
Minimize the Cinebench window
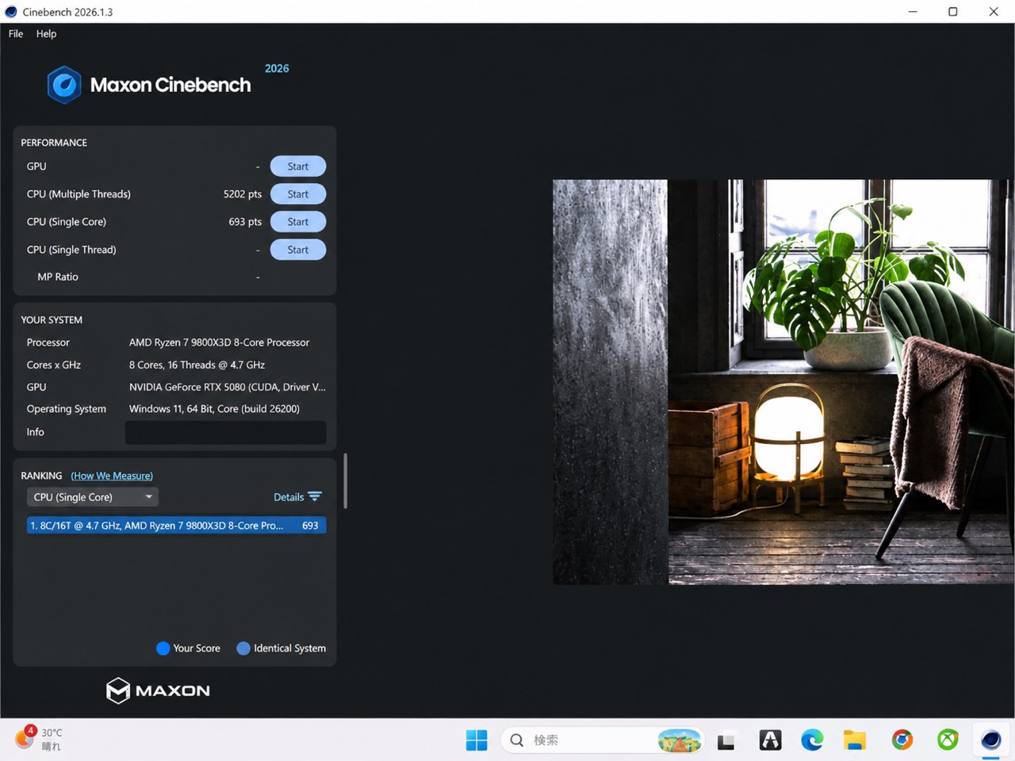913,12
